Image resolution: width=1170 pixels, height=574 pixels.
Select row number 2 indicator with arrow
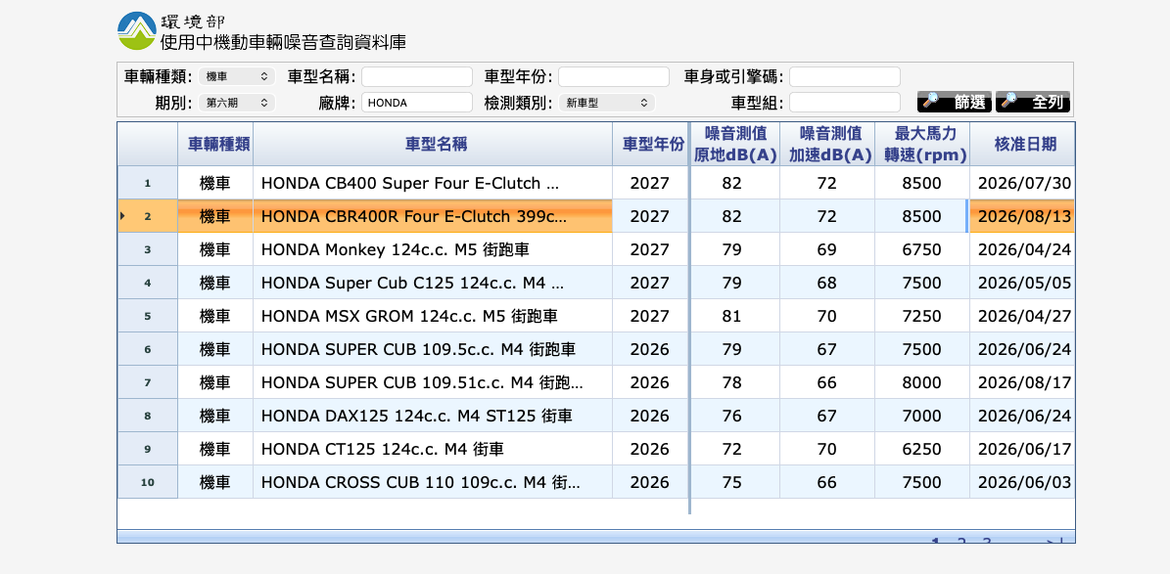pyautogui.click(x=148, y=216)
